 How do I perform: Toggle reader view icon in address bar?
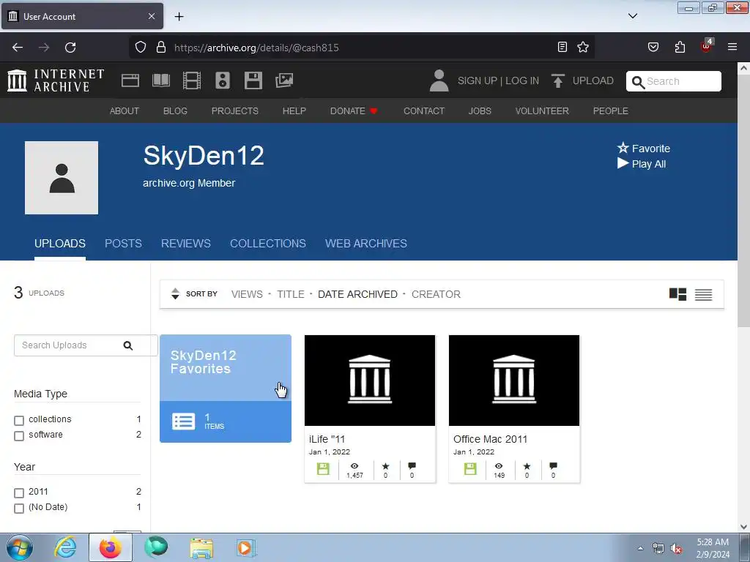(x=562, y=48)
